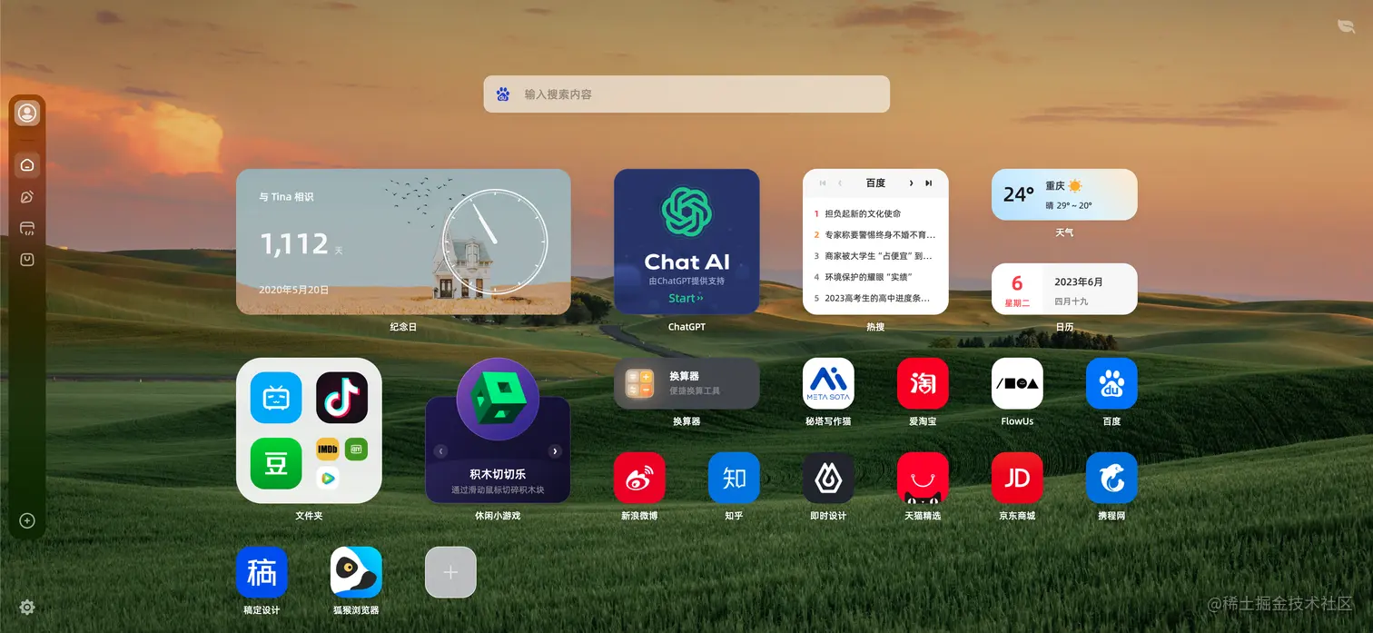
Task: Open the 稿定设计 icon
Action: (x=262, y=572)
